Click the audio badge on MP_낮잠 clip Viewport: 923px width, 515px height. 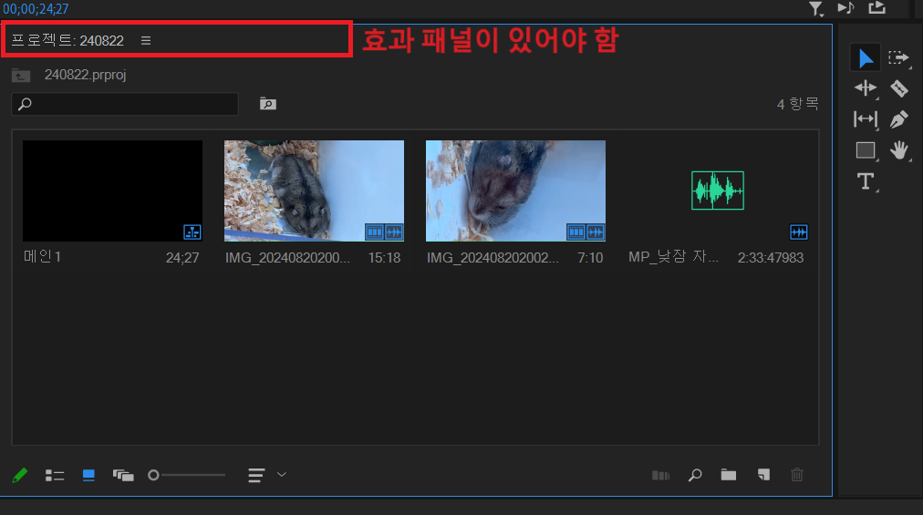tap(799, 232)
